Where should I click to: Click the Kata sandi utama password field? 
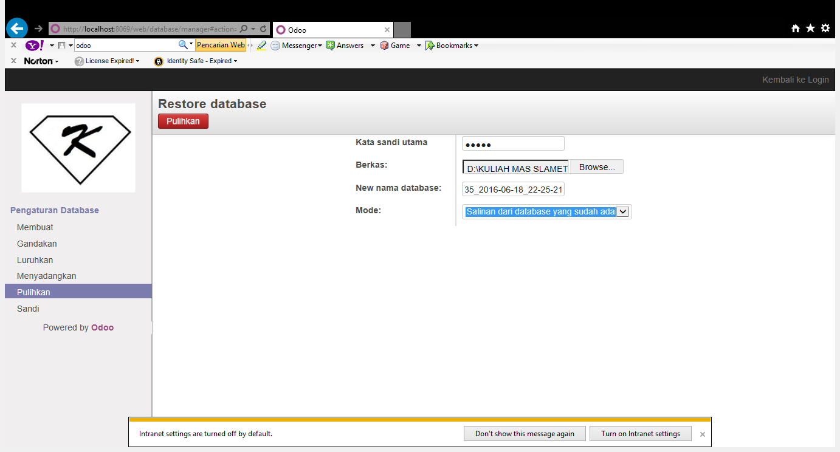513,144
